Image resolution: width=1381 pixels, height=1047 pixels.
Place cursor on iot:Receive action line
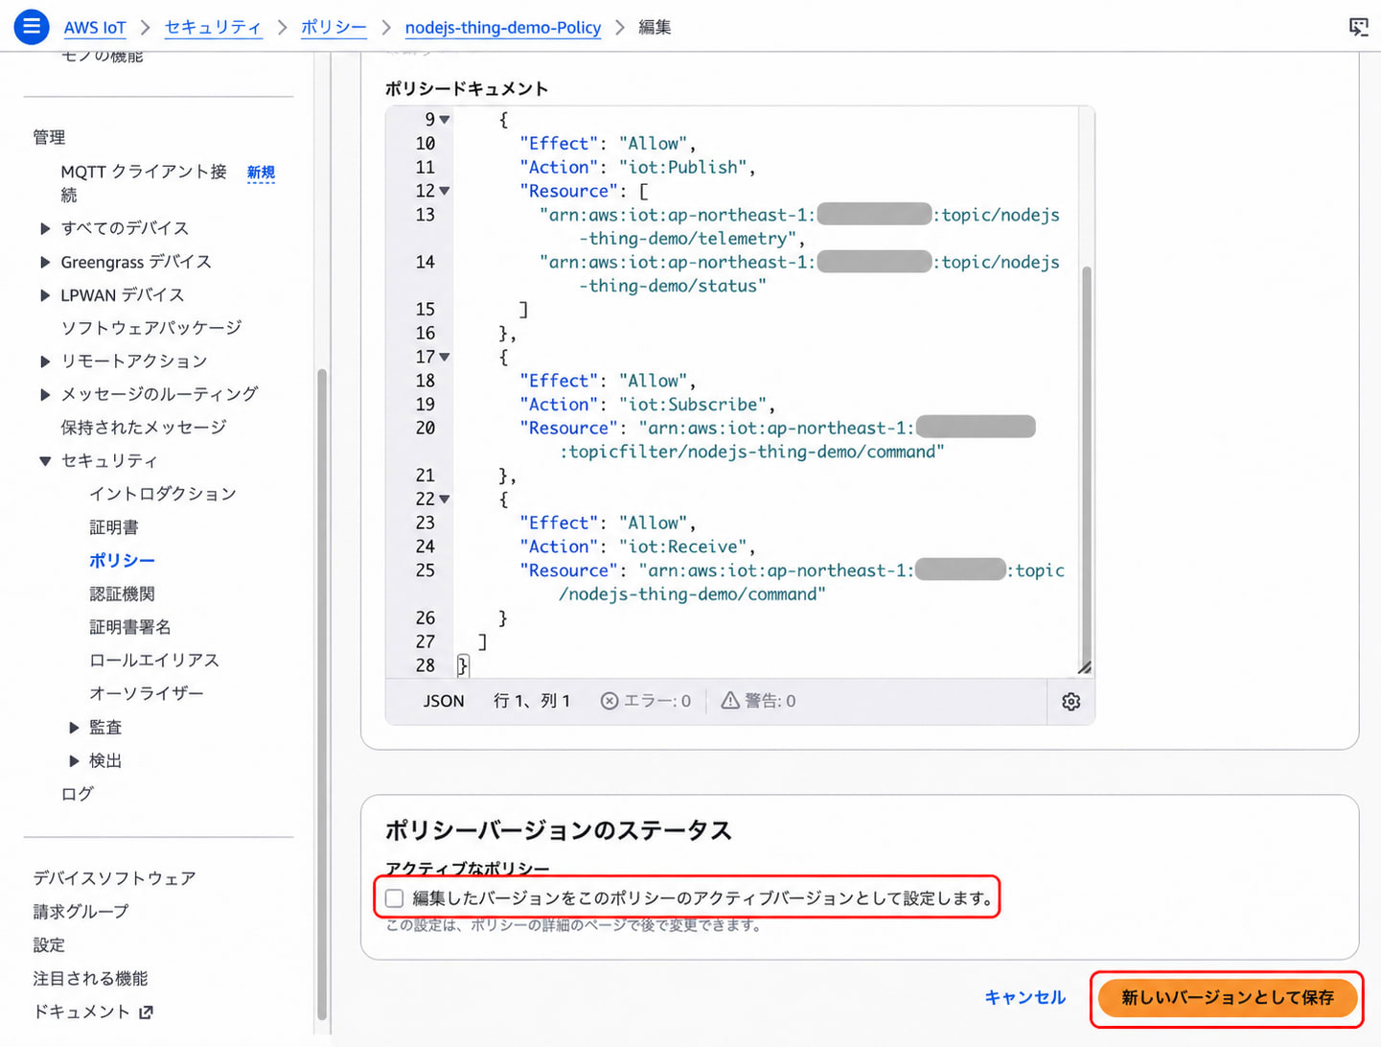637,547
